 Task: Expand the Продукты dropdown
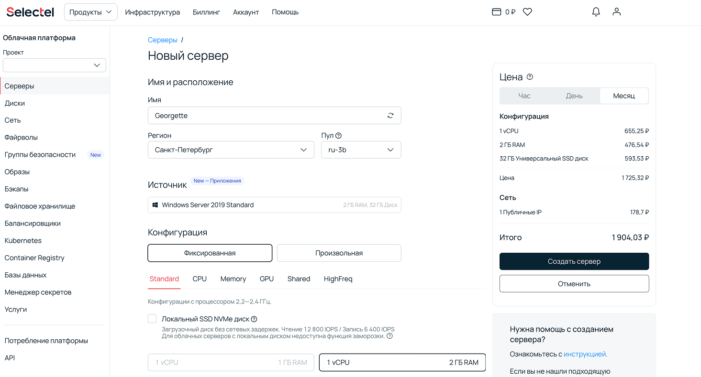(90, 12)
